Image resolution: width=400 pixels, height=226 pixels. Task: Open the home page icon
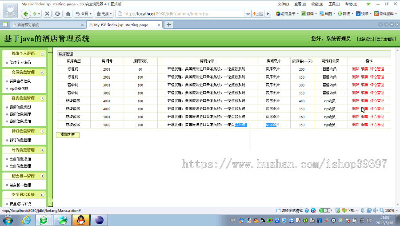point(68,14)
